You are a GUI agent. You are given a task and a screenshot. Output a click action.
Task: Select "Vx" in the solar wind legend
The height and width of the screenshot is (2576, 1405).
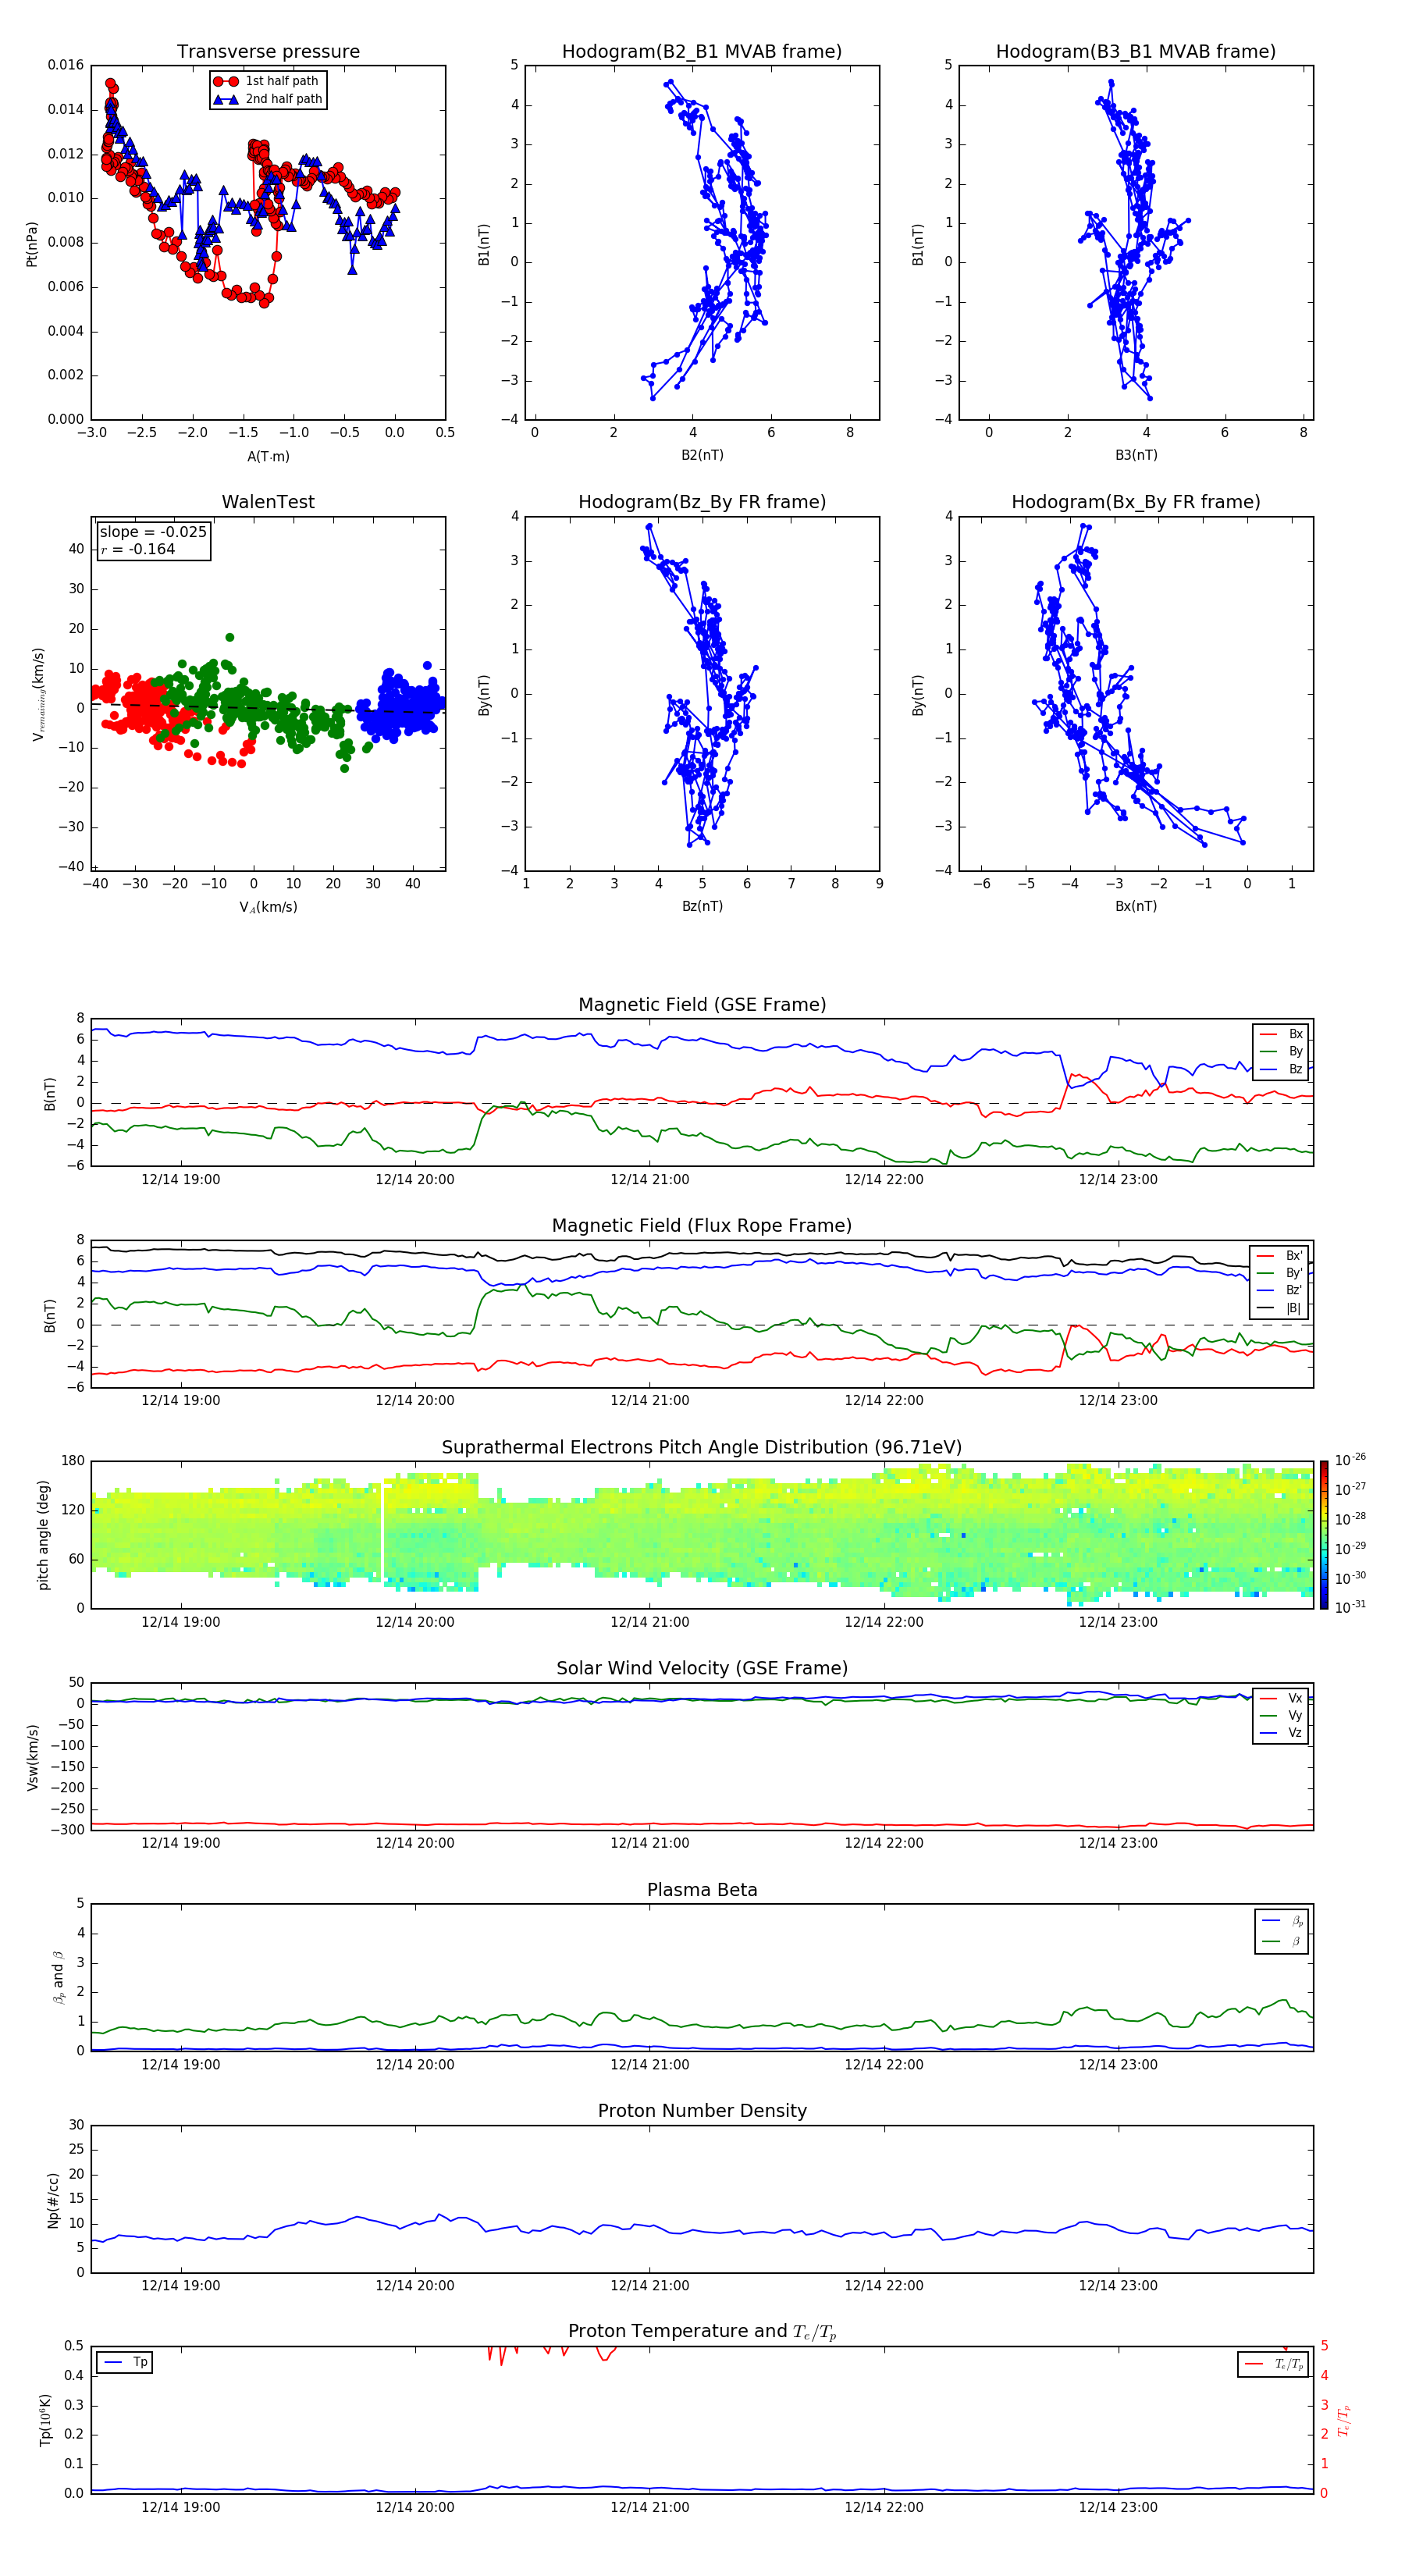[x=1281, y=1698]
